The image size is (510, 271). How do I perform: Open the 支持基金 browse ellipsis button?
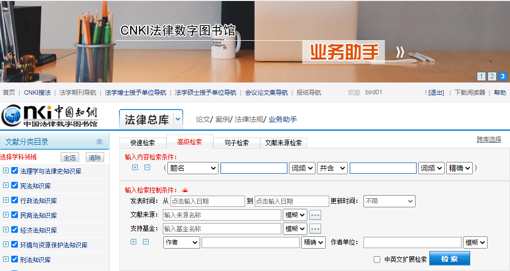pyautogui.click(x=315, y=229)
